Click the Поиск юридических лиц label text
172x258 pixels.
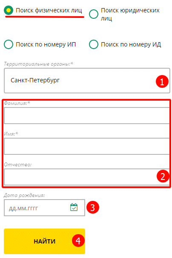pyautogui.click(x=130, y=14)
